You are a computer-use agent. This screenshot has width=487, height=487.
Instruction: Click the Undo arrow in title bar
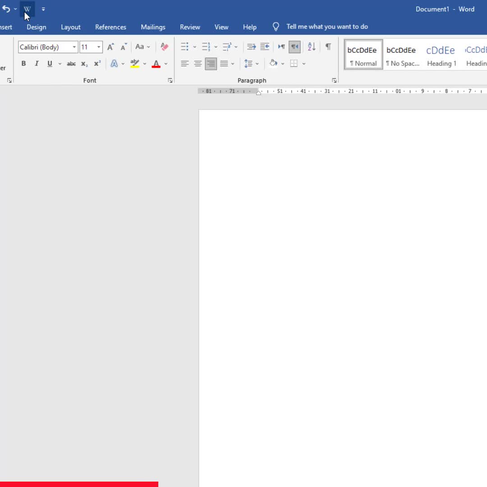(x=6, y=9)
